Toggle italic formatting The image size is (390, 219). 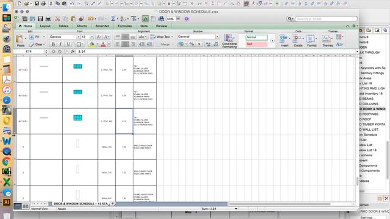click(60, 44)
